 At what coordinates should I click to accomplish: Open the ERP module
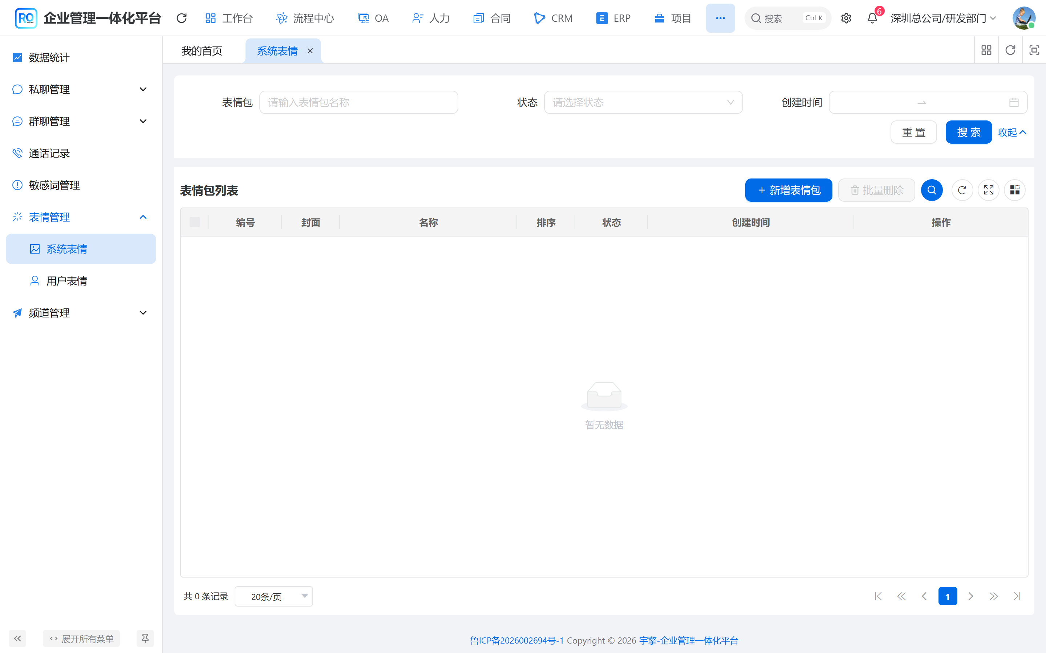[613, 18]
